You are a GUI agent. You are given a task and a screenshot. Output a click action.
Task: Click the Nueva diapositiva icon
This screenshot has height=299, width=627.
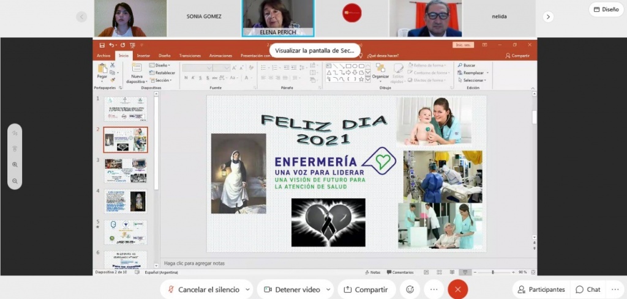(x=137, y=67)
